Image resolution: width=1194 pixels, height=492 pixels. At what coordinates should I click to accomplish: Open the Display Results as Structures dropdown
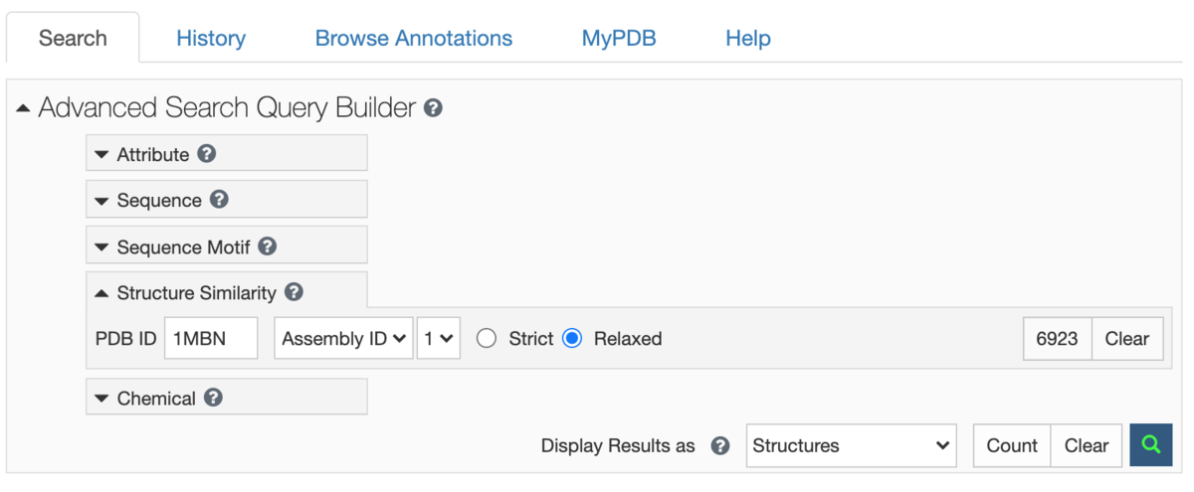(851, 445)
